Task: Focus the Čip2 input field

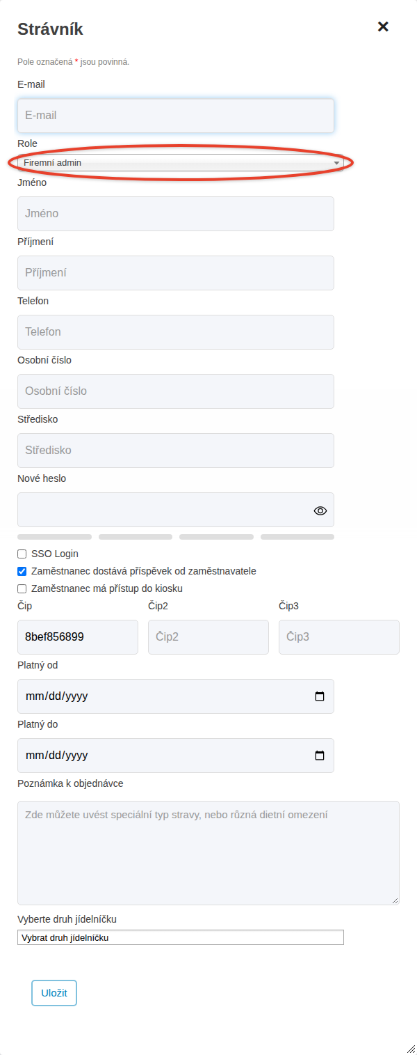Action: click(x=208, y=637)
